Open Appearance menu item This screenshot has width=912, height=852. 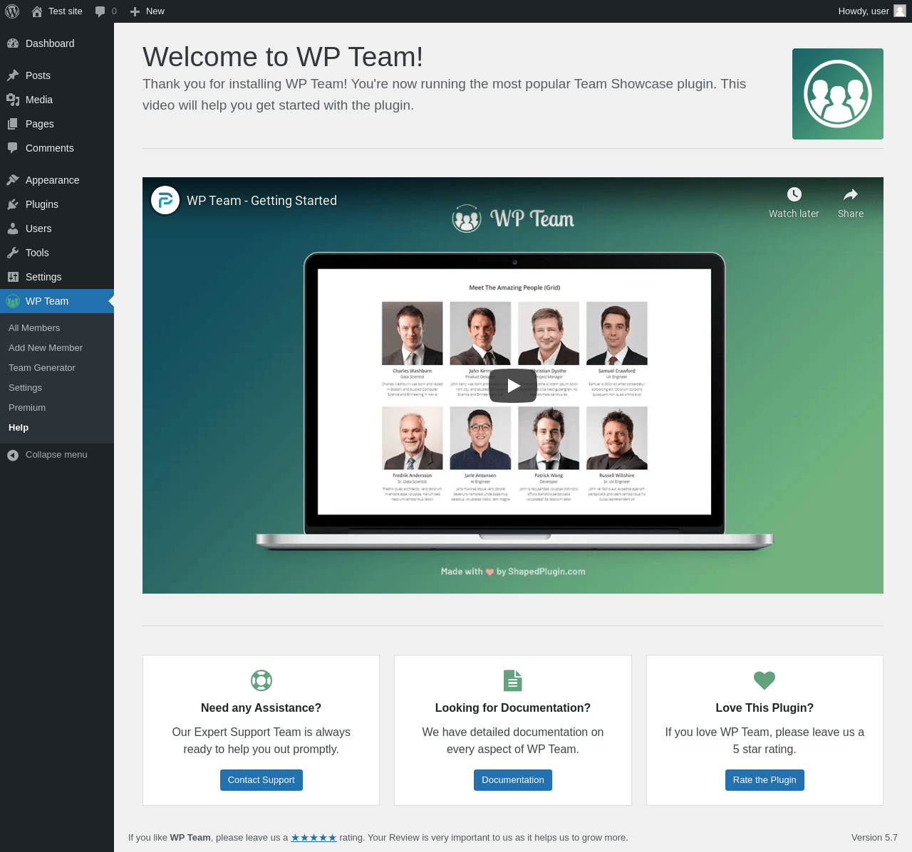point(57,180)
